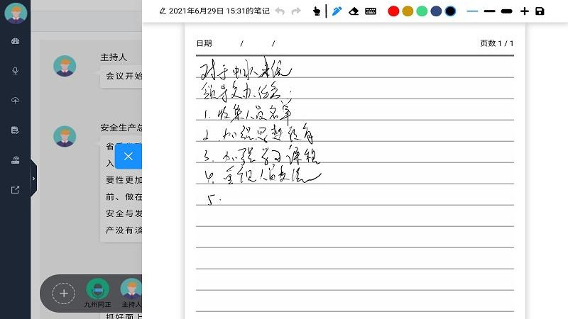
Task: Close the panel with the blue X button
Action: [129, 156]
